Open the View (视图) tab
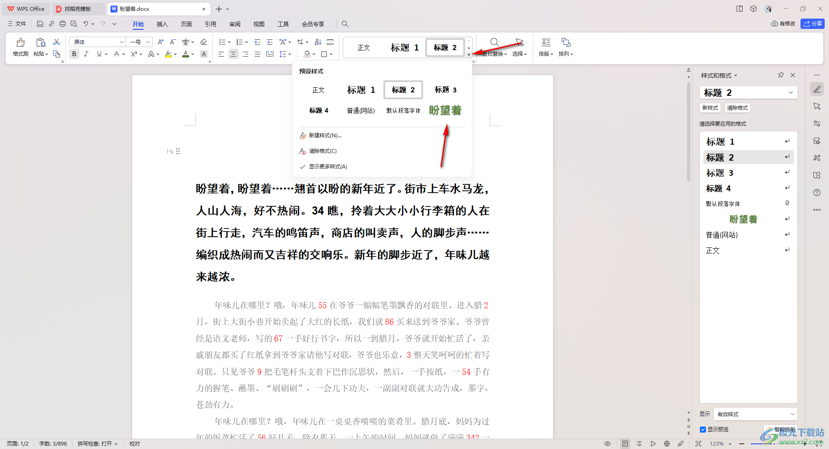Image resolution: width=829 pixels, height=449 pixels. click(259, 24)
